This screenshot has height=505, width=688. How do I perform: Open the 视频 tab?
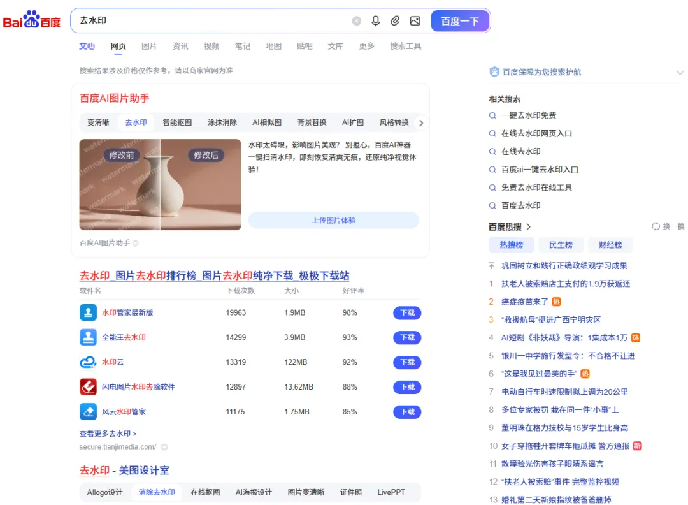pyautogui.click(x=211, y=46)
